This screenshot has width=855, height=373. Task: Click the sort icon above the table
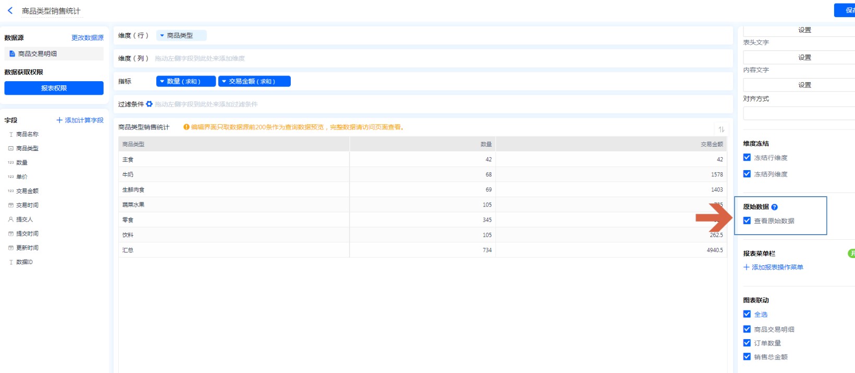pyautogui.click(x=721, y=129)
